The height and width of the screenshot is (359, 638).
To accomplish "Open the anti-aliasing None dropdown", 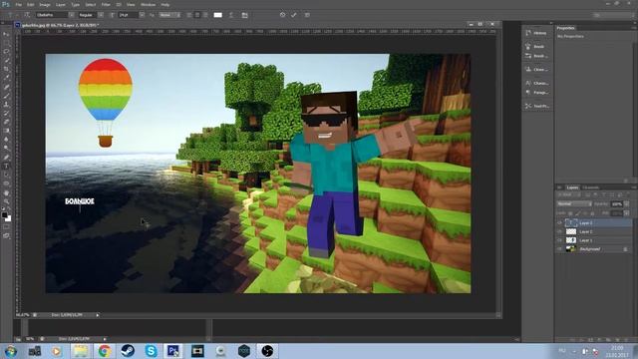I will [x=170, y=15].
